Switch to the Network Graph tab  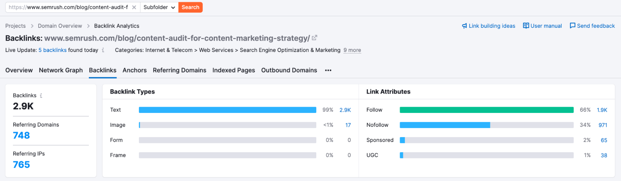coord(61,70)
